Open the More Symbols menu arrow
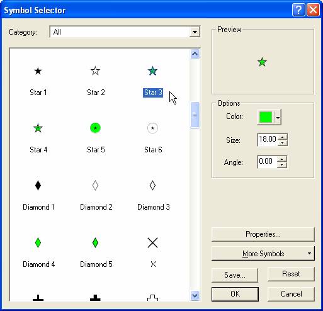323x311 pixels. tap(309, 254)
